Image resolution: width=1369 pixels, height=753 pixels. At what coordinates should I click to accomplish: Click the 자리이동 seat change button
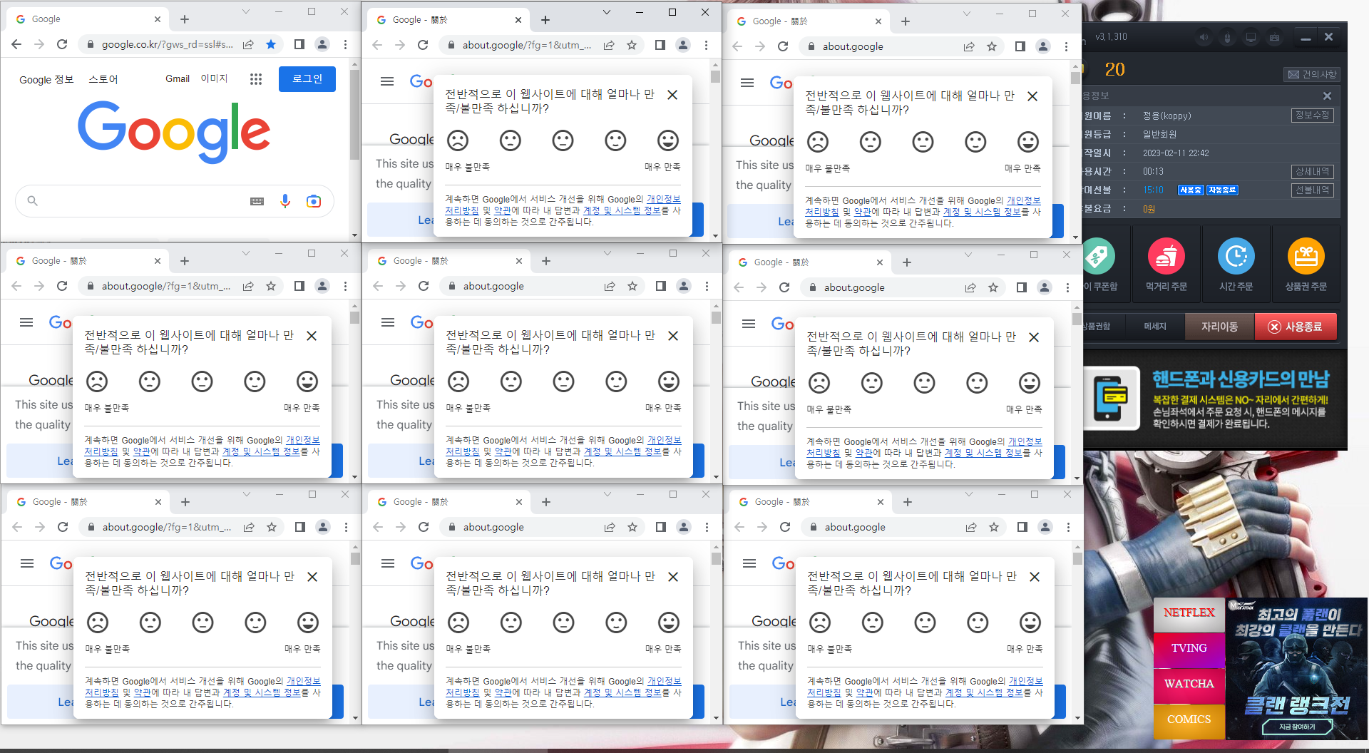coord(1219,327)
